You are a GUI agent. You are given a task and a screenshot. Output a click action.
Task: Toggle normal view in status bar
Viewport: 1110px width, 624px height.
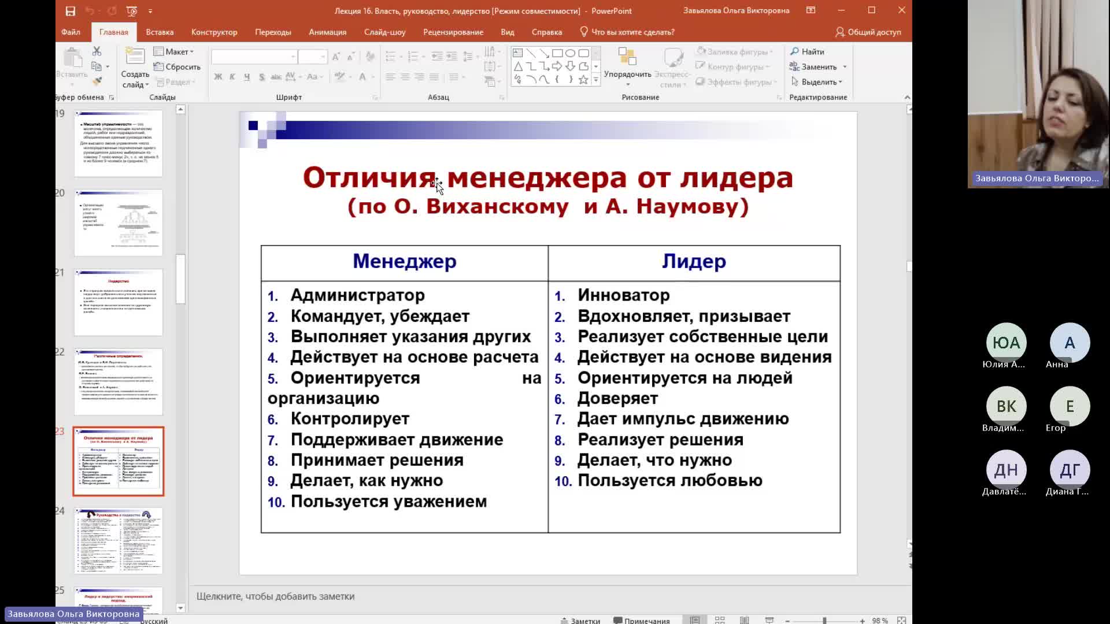(695, 620)
